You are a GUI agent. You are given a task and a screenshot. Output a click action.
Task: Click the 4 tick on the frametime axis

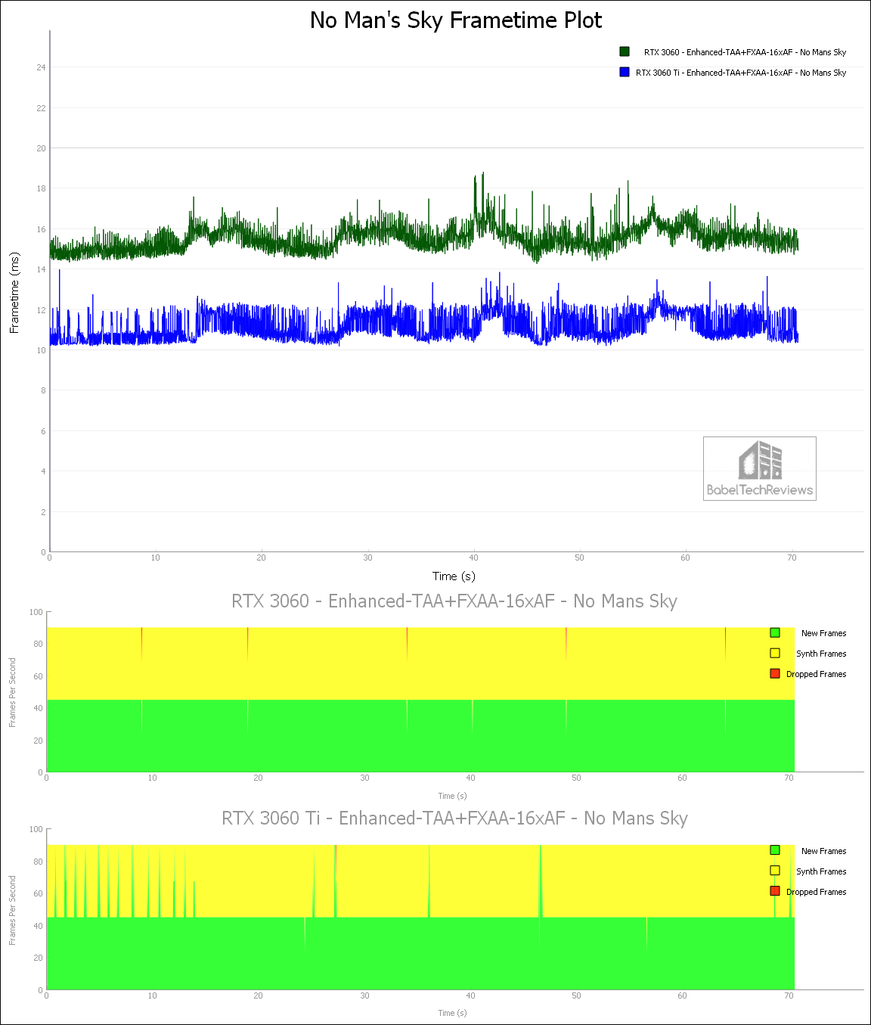click(x=43, y=471)
